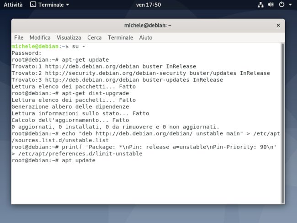The width and height of the screenshot is (297, 223).
Task: Open the Modifica menu
Action: (x=40, y=37)
